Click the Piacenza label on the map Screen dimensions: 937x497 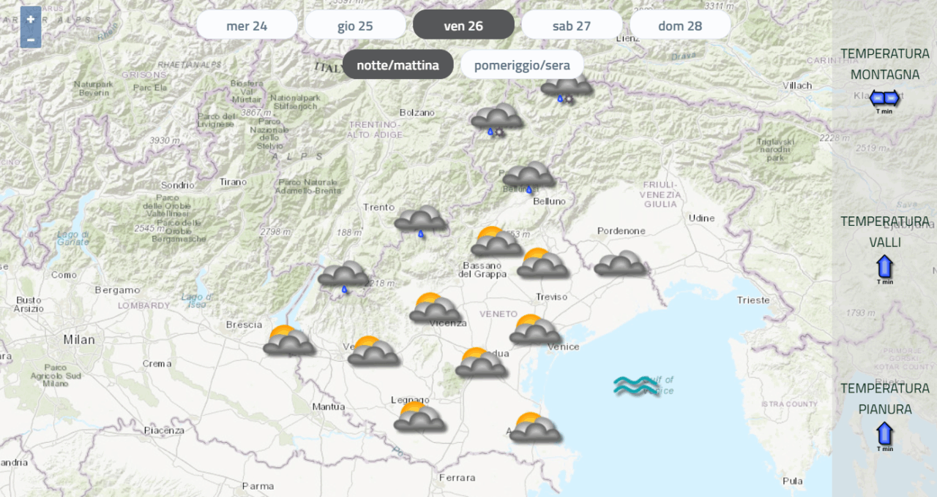[x=164, y=430]
